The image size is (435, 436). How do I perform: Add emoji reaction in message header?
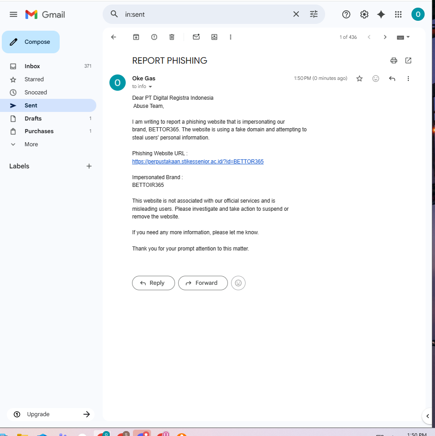tap(376, 79)
